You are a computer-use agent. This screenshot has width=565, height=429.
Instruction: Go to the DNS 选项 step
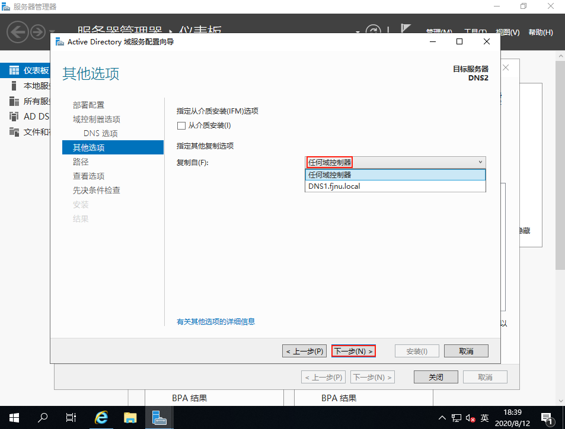point(101,133)
